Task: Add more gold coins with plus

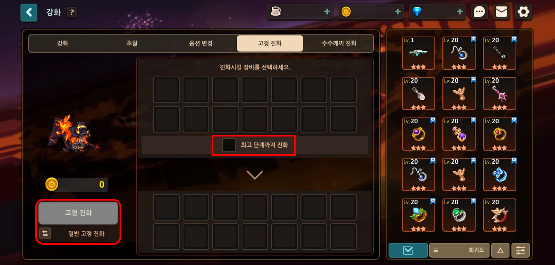Action: pyautogui.click(x=398, y=12)
